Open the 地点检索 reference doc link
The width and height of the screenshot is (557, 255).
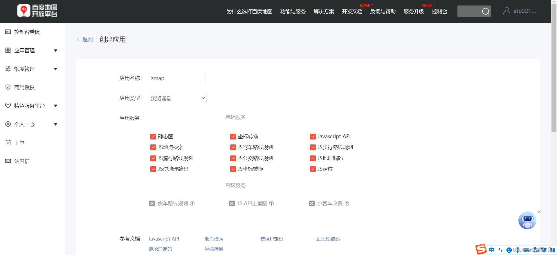click(214, 239)
